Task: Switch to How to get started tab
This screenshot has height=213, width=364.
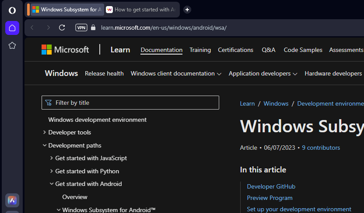Action: point(141,10)
